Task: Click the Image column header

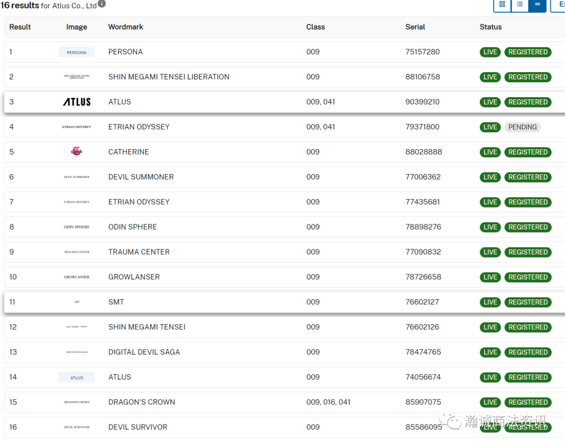Action: (76, 27)
